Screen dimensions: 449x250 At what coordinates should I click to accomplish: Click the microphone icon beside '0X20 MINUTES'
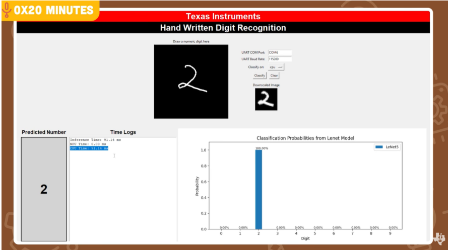pyautogui.click(x=7, y=10)
